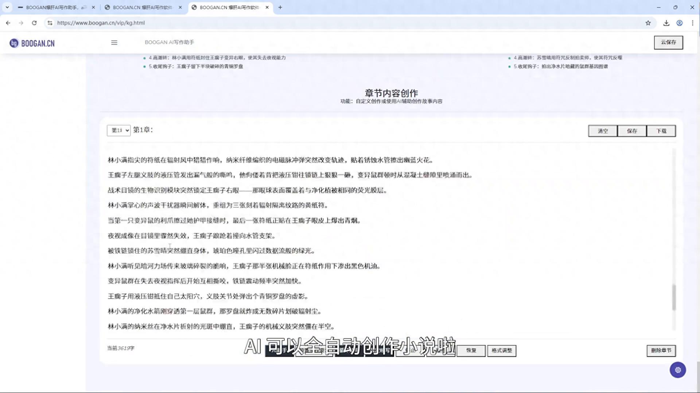
Task: Open the chapter selector dropdown showing 第1章
Action: click(118, 130)
